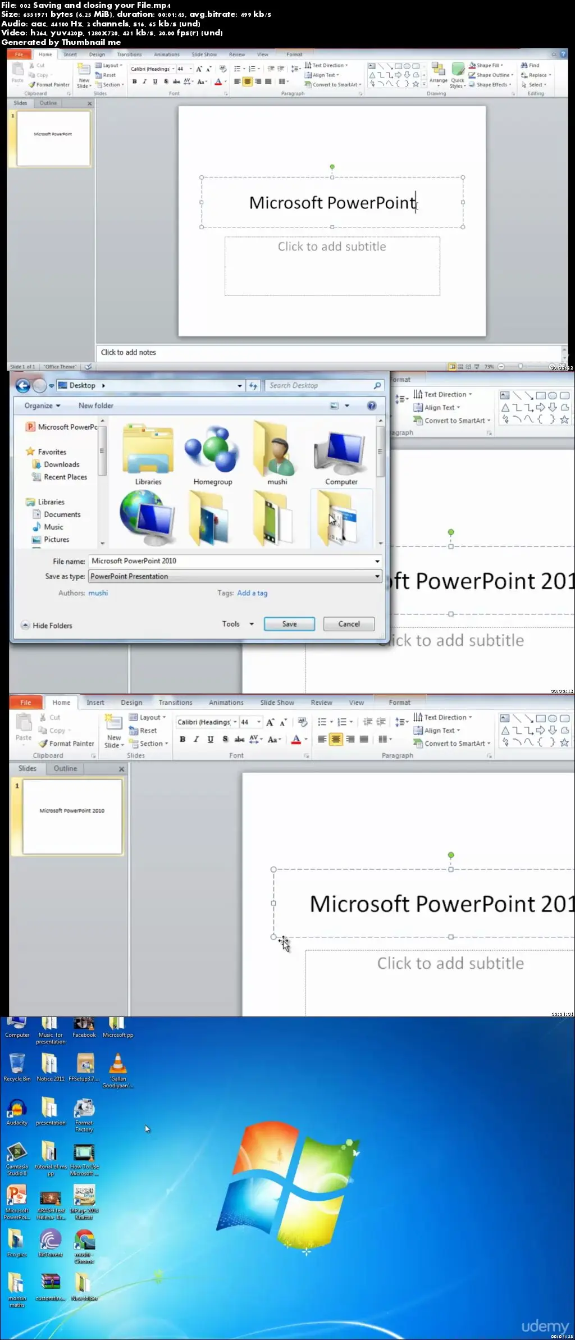
Task: Click the Save dialog's blue help icon
Action: tap(371, 405)
